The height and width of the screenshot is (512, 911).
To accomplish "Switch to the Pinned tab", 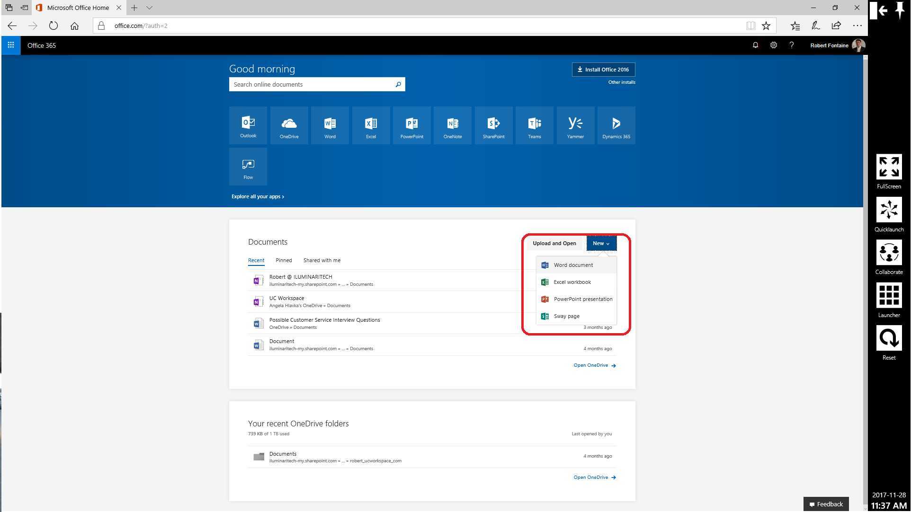I will 284,260.
